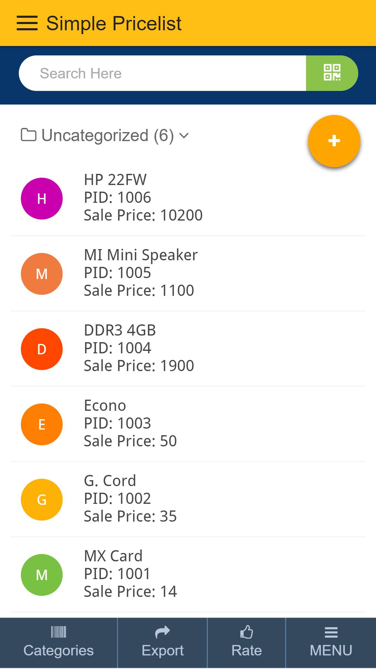Expand the Uncategorized (6) category dropdown
Image resolution: width=376 pixels, height=669 pixels.
point(105,135)
